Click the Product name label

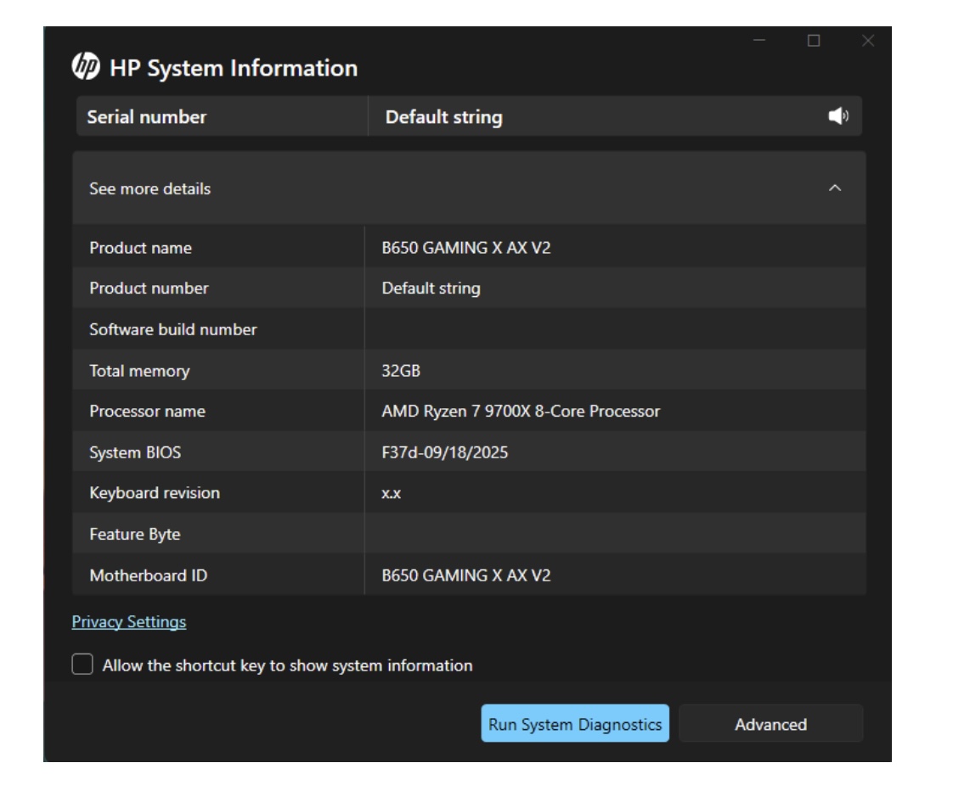pos(140,248)
